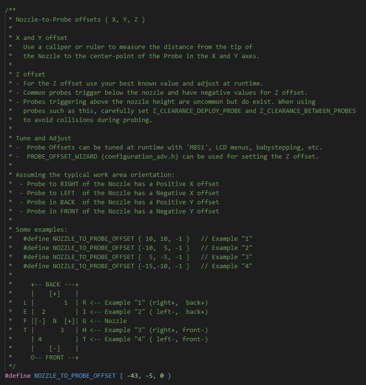Click the // Example "4" trailing comment
This screenshot has width=366, height=385.
click(226, 266)
